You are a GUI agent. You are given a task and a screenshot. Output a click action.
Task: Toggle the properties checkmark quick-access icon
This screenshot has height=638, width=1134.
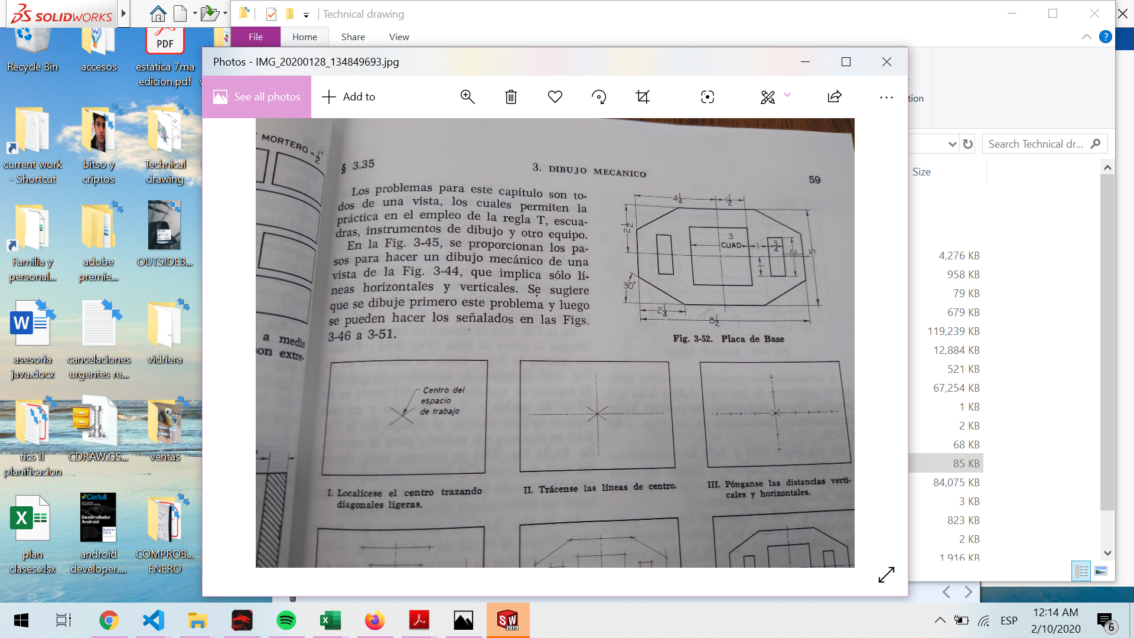(x=271, y=14)
